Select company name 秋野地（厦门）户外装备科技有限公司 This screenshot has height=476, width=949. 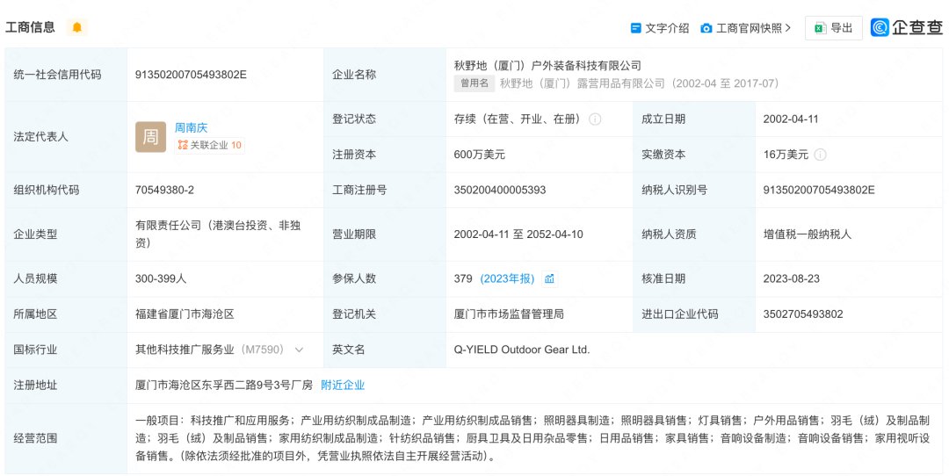pos(547,65)
